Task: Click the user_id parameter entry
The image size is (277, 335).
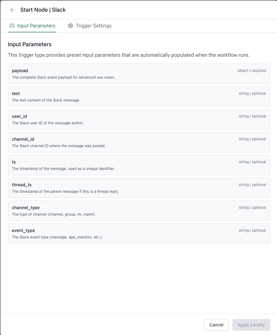Action: 138,119
